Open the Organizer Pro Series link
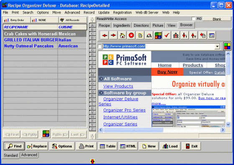 pyautogui.click(x=125, y=110)
